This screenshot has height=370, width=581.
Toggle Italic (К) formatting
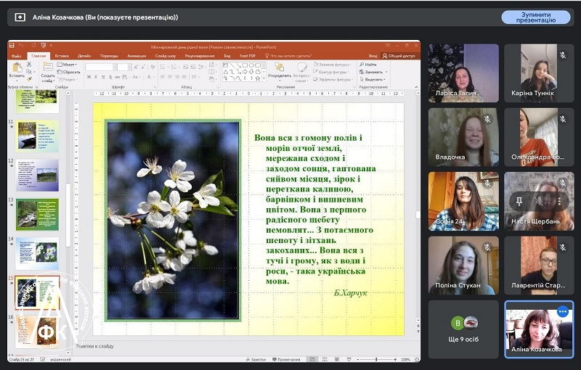coord(96,77)
